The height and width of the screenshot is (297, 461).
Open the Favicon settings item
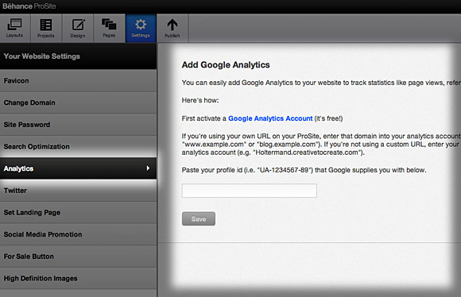tap(78, 80)
